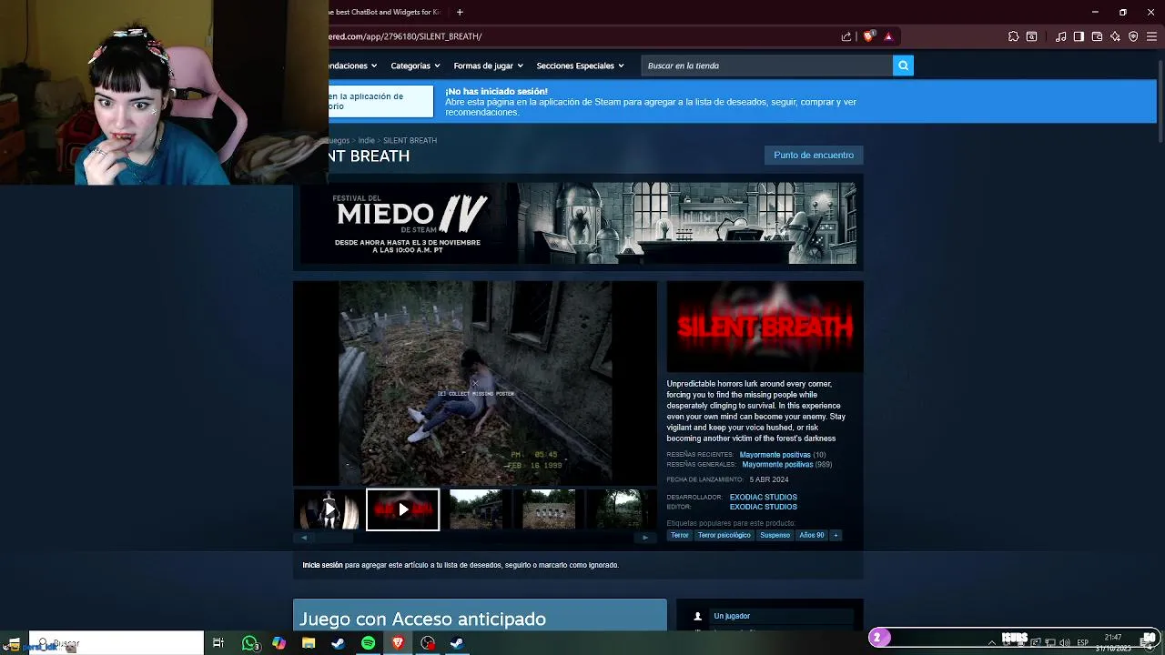1165x655 pixels.
Task: Open a new browser tab with the plus
Action: click(460, 12)
